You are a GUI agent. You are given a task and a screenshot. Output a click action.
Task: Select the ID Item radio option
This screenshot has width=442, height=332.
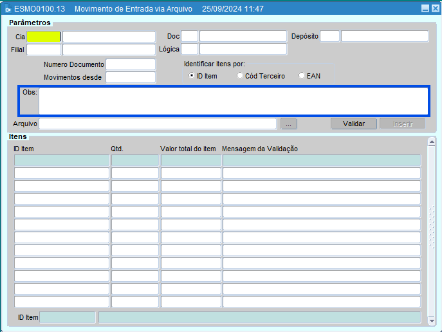point(192,76)
